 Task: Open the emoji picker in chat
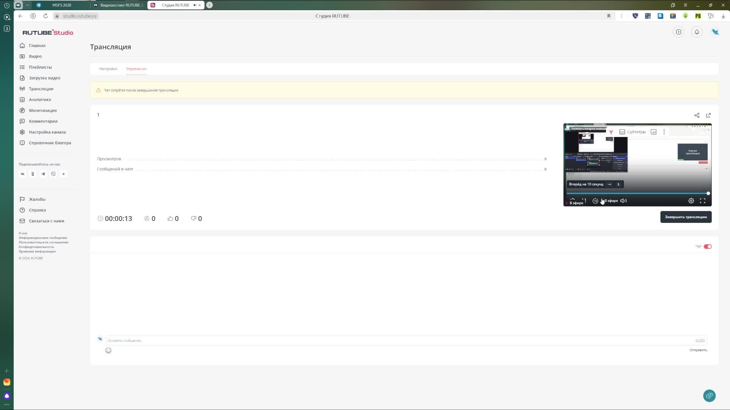(x=108, y=350)
